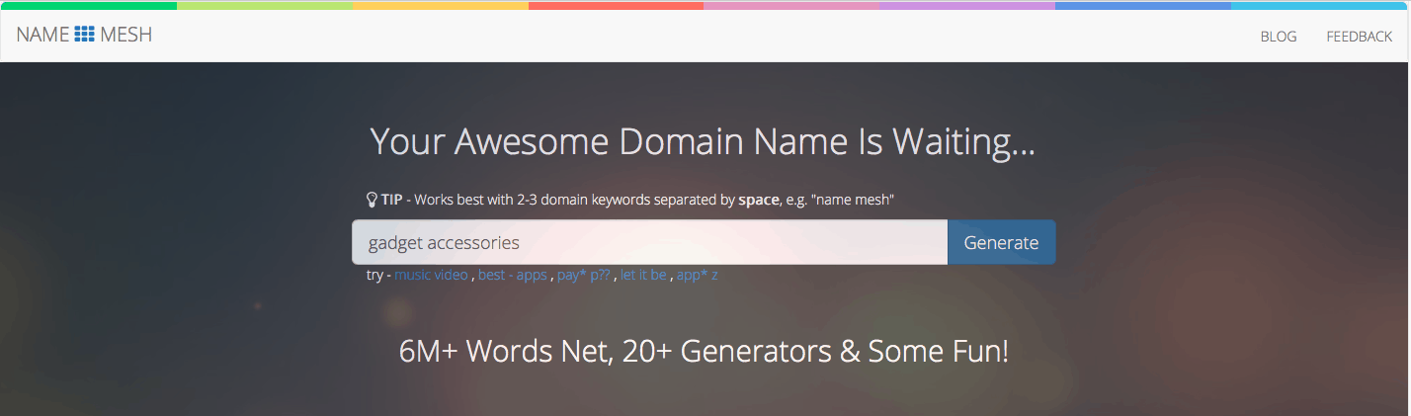
Task: Click the "6M+ Words Net" subheading
Action: coord(703,352)
